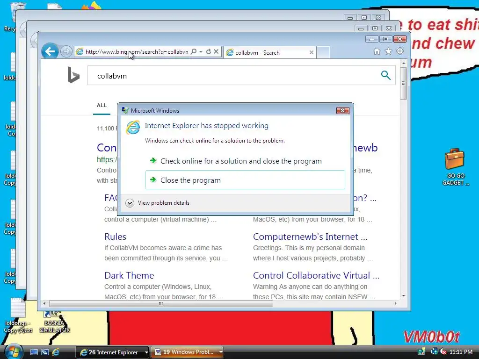The height and width of the screenshot is (359, 479).
Task: Click the muted volume tray icon
Action: point(443,352)
